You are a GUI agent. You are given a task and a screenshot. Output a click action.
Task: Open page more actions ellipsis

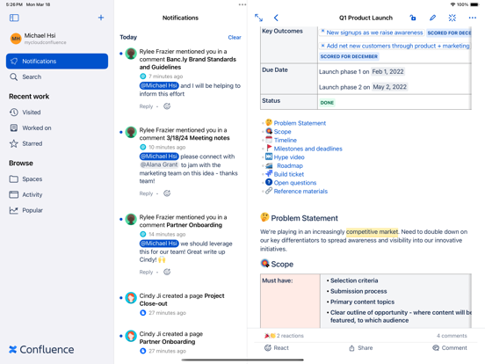point(473,18)
